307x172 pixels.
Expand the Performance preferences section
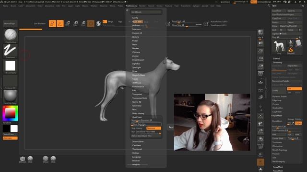tap(138, 86)
